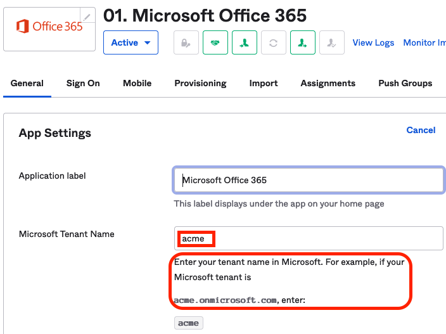Click the green handshake icon button

(215, 43)
